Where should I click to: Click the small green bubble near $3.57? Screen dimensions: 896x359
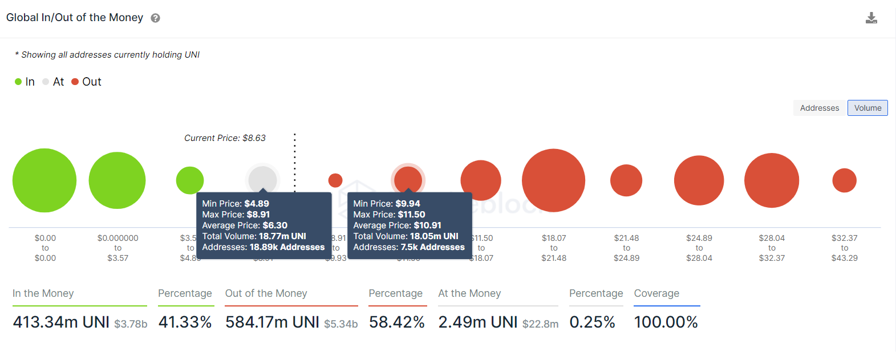click(x=190, y=180)
